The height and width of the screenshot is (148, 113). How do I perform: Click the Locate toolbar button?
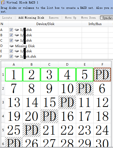7,18
